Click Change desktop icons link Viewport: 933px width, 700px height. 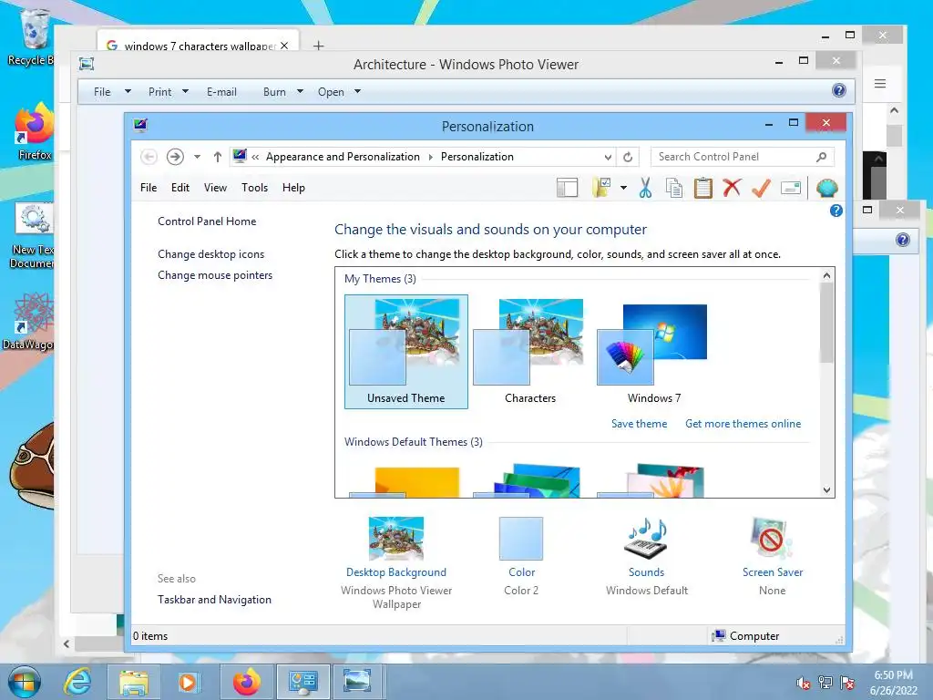210,254
